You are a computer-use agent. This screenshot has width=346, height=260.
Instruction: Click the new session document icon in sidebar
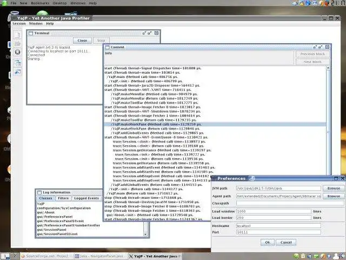pos(17,35)
